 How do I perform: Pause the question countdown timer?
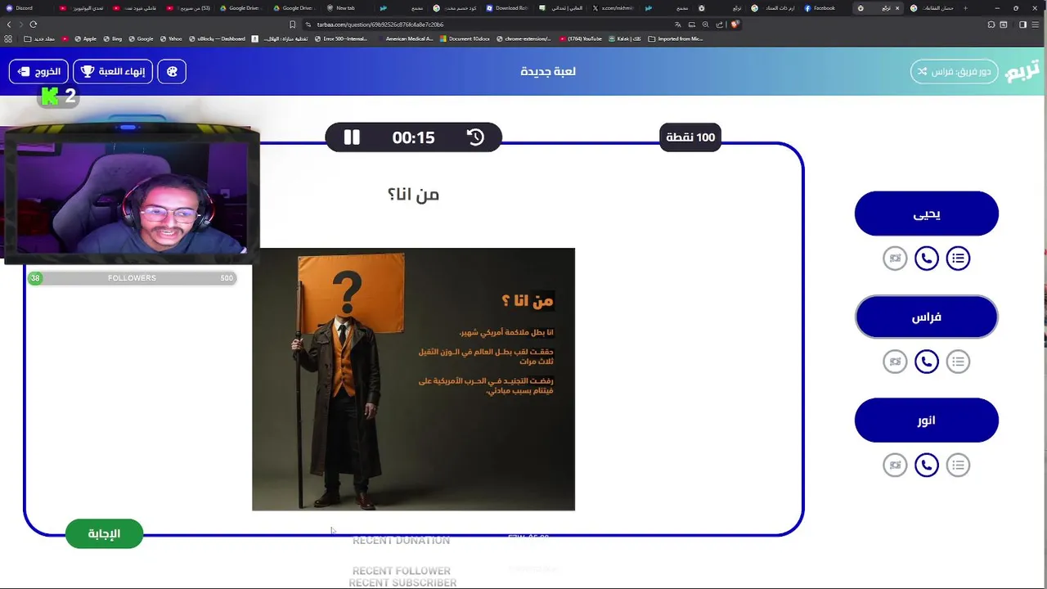pos(352,137)
